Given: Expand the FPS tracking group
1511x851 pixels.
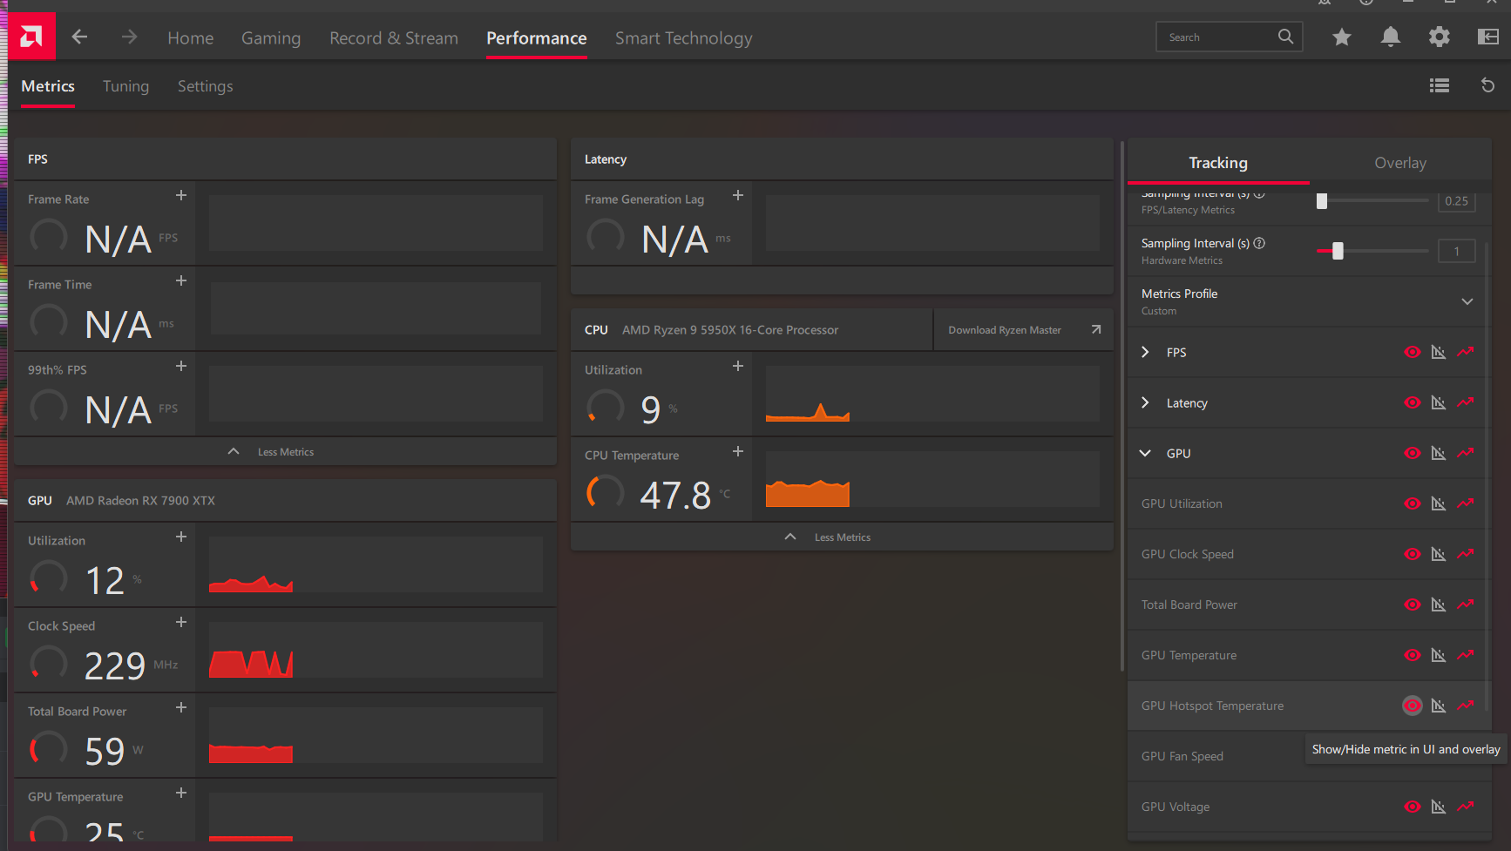Looking at the screenshot, I should (x=1145, y=352).
